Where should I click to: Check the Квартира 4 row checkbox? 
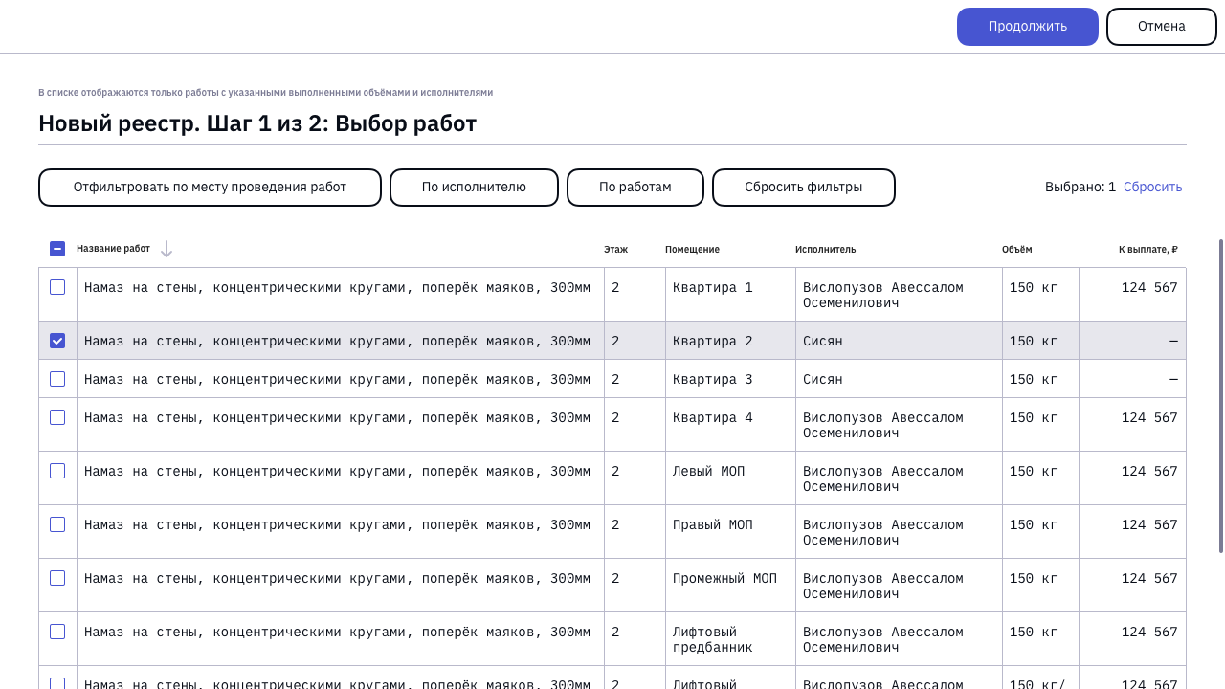(57, 417)
